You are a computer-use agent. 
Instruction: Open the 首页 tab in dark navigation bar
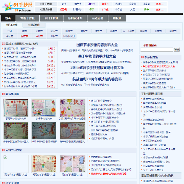pyautogui.click(x=8, y=18)
